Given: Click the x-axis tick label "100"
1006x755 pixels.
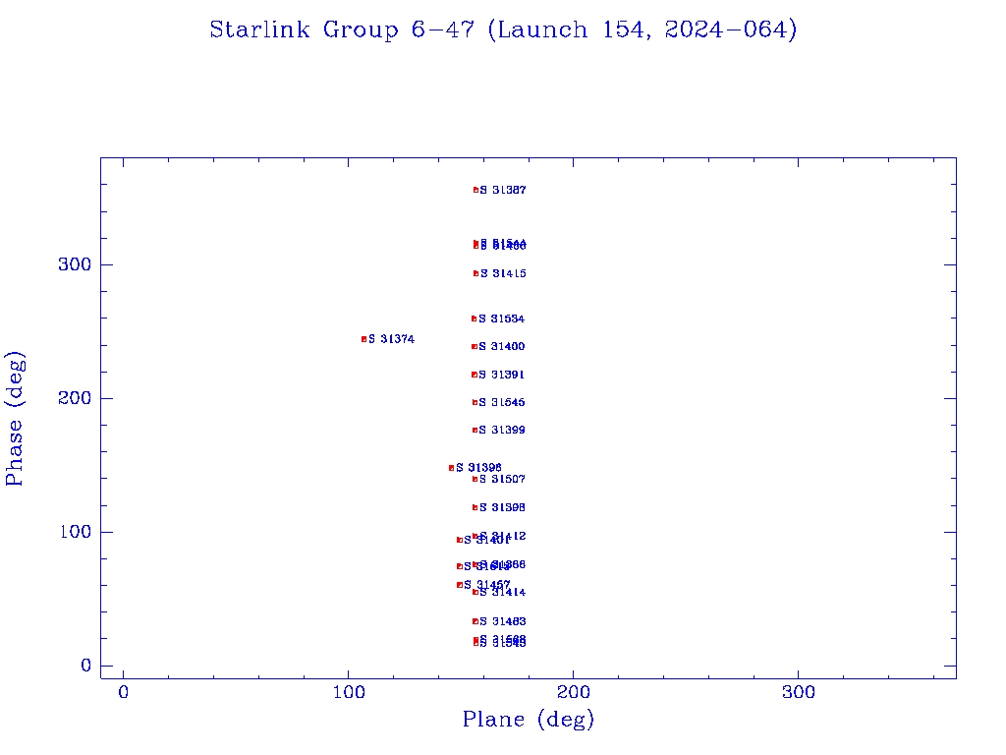Looking at the screenshot, I should [x=349, y=693].
